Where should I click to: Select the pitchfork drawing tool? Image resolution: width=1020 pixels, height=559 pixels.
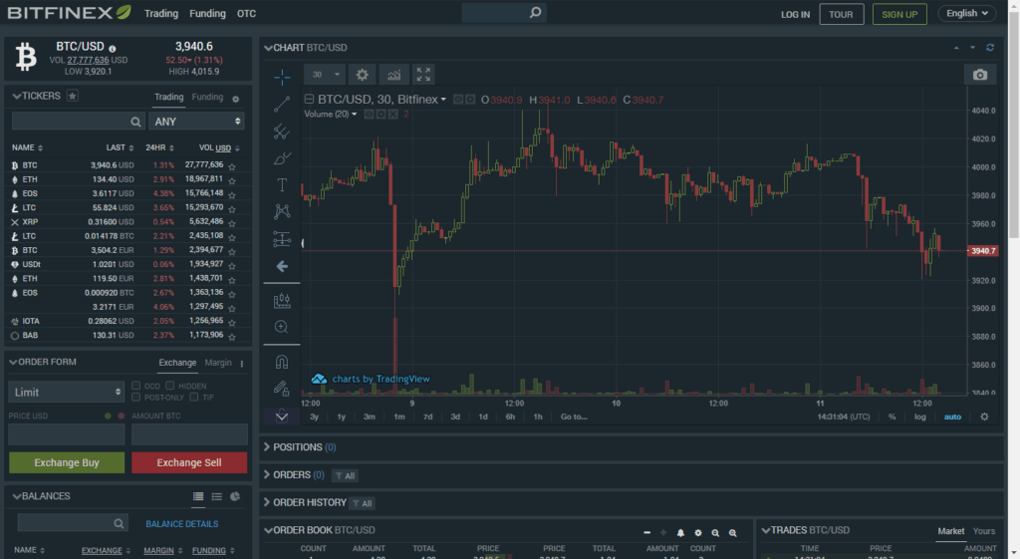(x=282, y=132)
